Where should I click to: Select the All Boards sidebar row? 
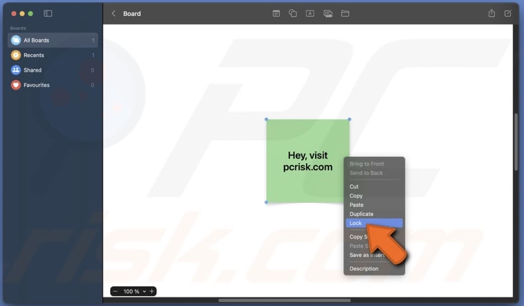53,40
